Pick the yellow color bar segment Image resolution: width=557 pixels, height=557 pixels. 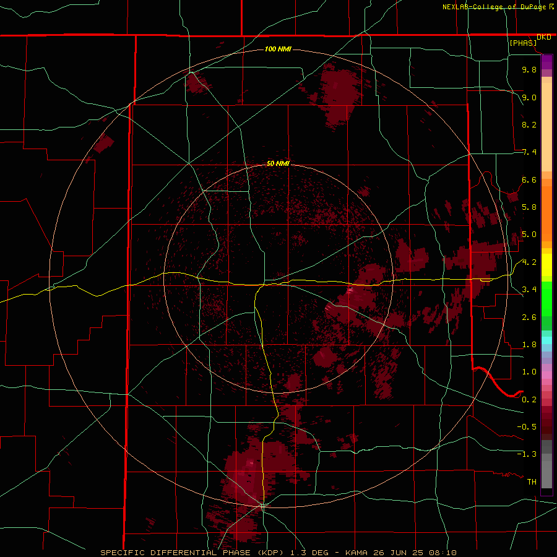click(x=546, y=265)
